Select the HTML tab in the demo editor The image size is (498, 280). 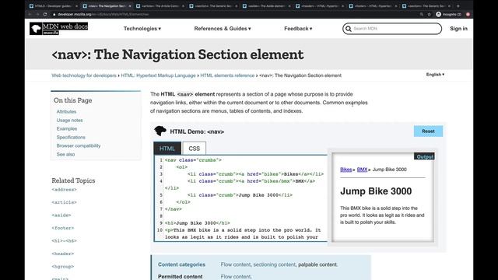click(167, 149)
